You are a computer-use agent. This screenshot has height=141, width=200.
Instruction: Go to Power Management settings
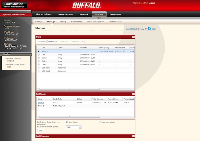coord(95,22)
